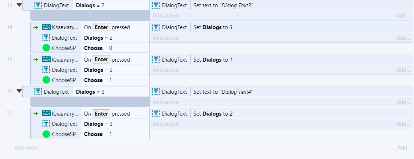This screenshot has width=414, height=159.
Task: Click green trigger arrow of event 14
Action: 36,27
